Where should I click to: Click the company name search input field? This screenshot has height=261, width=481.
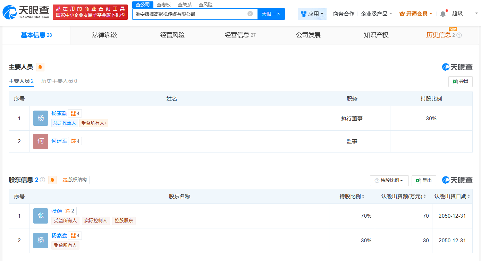[x=191, y=14]
